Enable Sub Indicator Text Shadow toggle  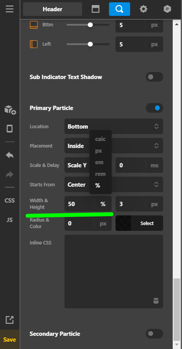tap(155, 77)
